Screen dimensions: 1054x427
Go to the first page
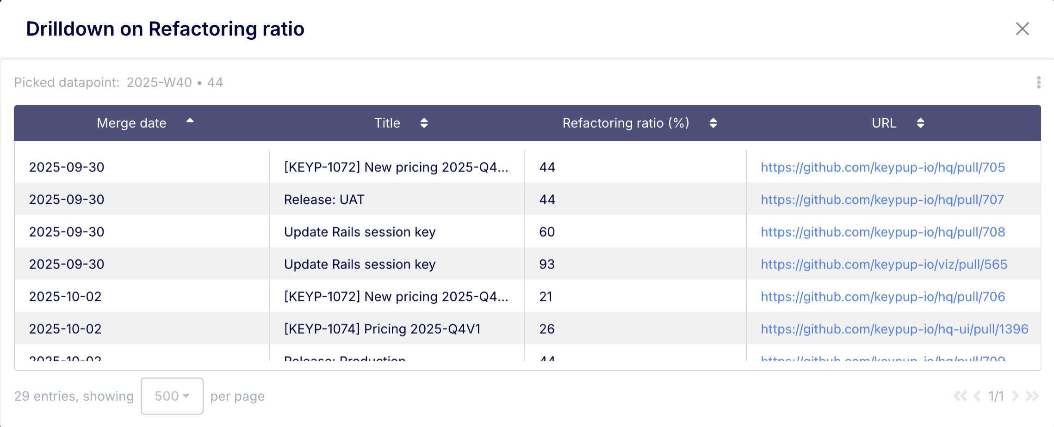click(x=960, y=396)
